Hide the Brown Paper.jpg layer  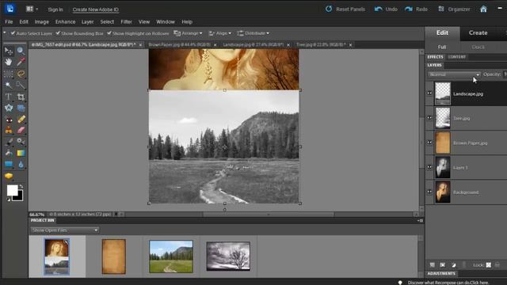(429, 142)
